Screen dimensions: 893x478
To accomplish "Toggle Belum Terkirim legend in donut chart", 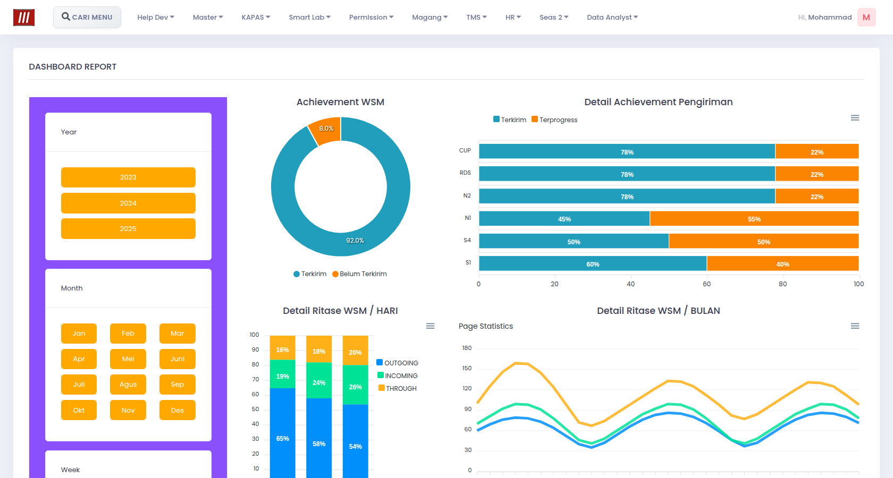I will 360,274.
